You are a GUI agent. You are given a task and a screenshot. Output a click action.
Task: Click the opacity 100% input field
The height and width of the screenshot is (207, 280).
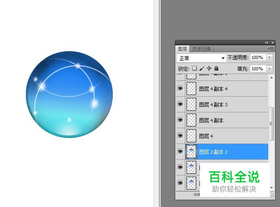coord(258,57)
